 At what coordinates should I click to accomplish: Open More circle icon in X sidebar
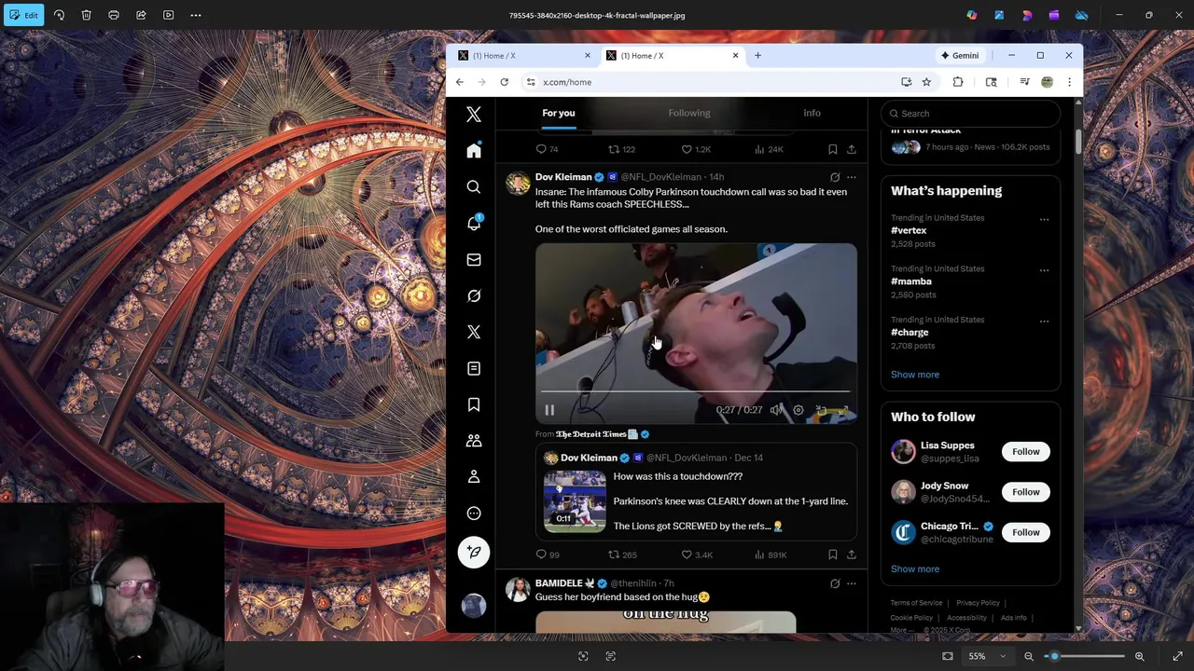[x=474, y=514]
